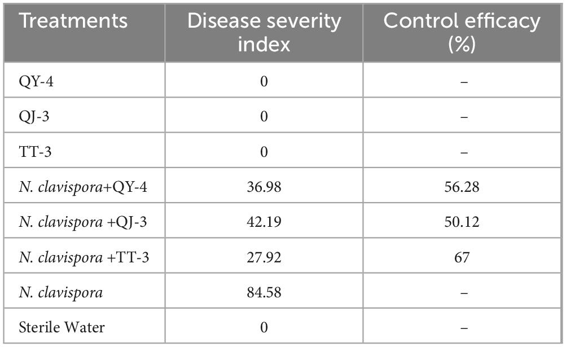Select the 56.28 control efficacy value

462,187
